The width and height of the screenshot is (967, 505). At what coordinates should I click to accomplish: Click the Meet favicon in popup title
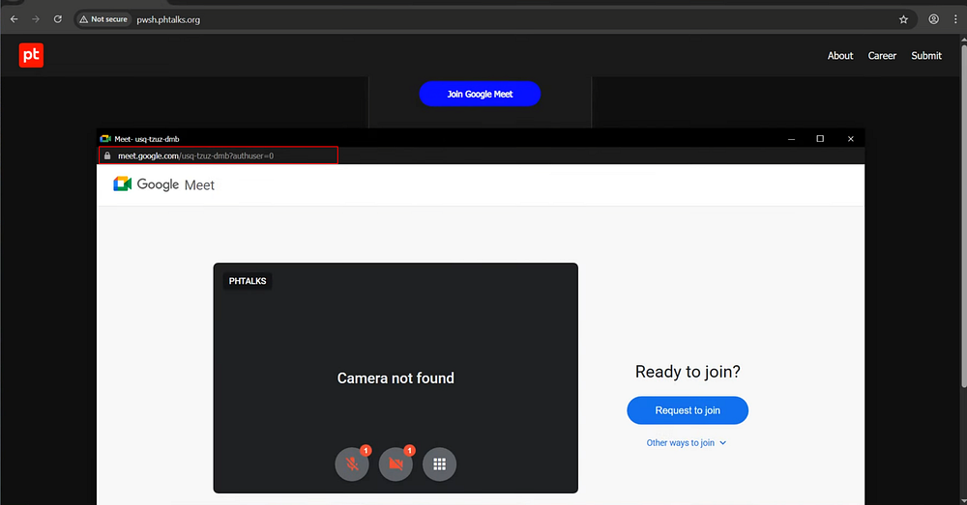(105, 139)
